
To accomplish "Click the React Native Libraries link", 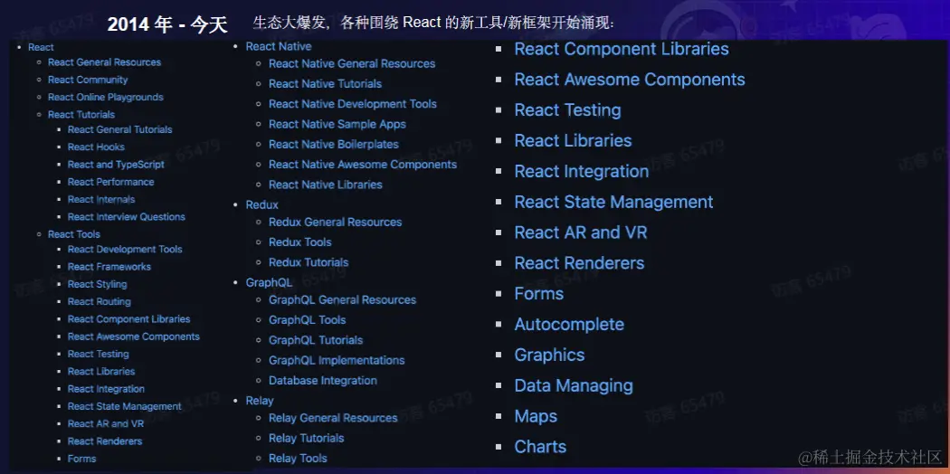I will 326,185.
